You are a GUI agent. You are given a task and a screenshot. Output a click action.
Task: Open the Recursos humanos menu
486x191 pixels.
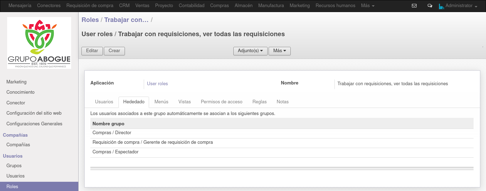336,6
